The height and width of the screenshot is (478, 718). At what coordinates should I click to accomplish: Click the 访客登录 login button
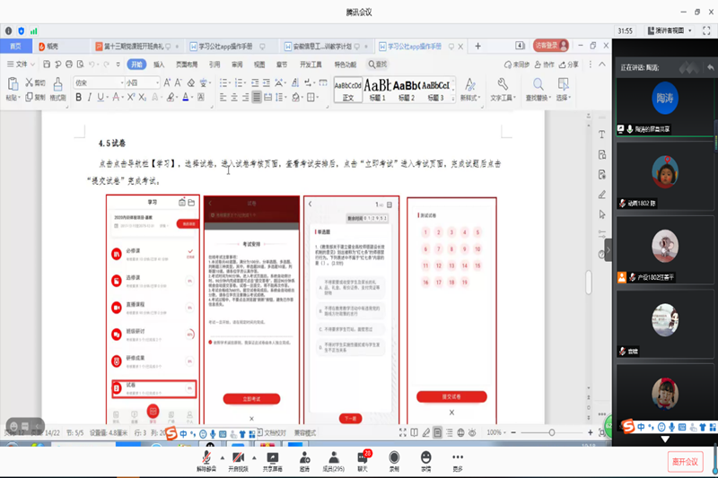pos(551,45)
